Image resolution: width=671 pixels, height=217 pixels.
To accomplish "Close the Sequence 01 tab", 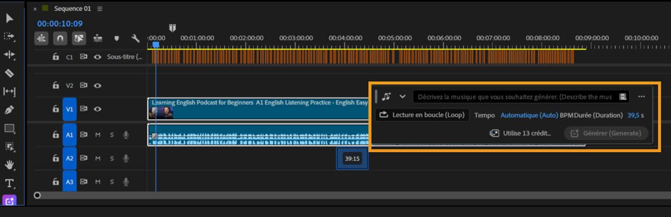I will 35,9.
